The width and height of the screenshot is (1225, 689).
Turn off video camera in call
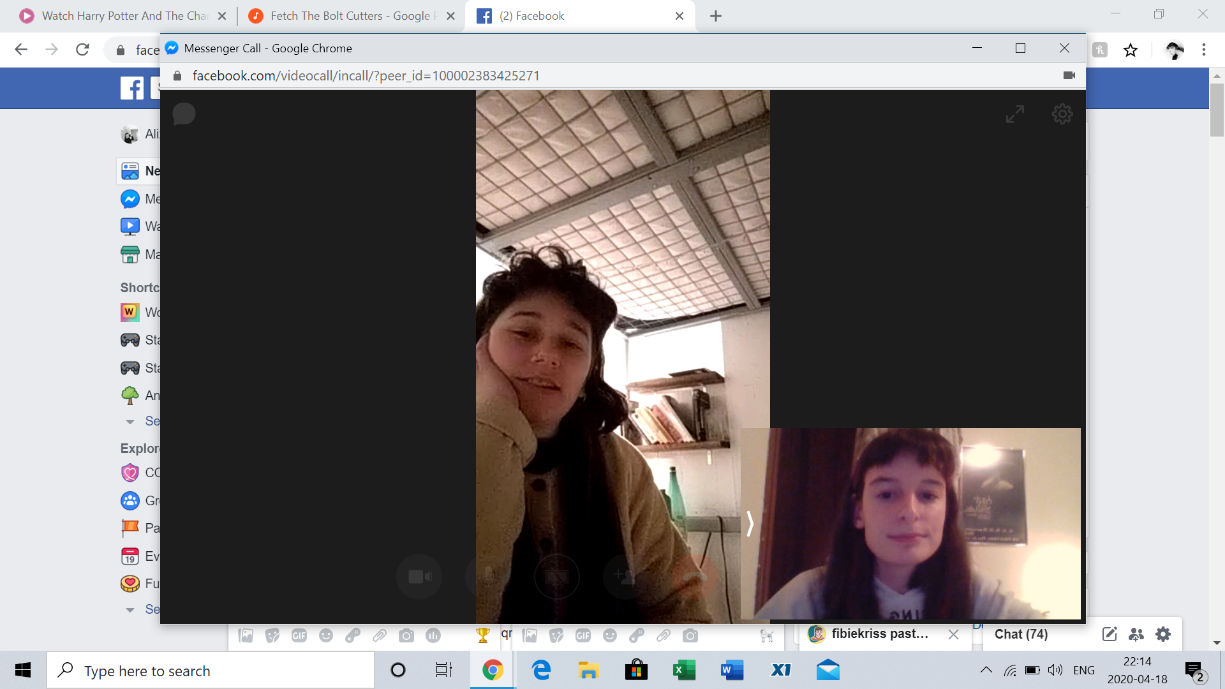tap(419, 577)
